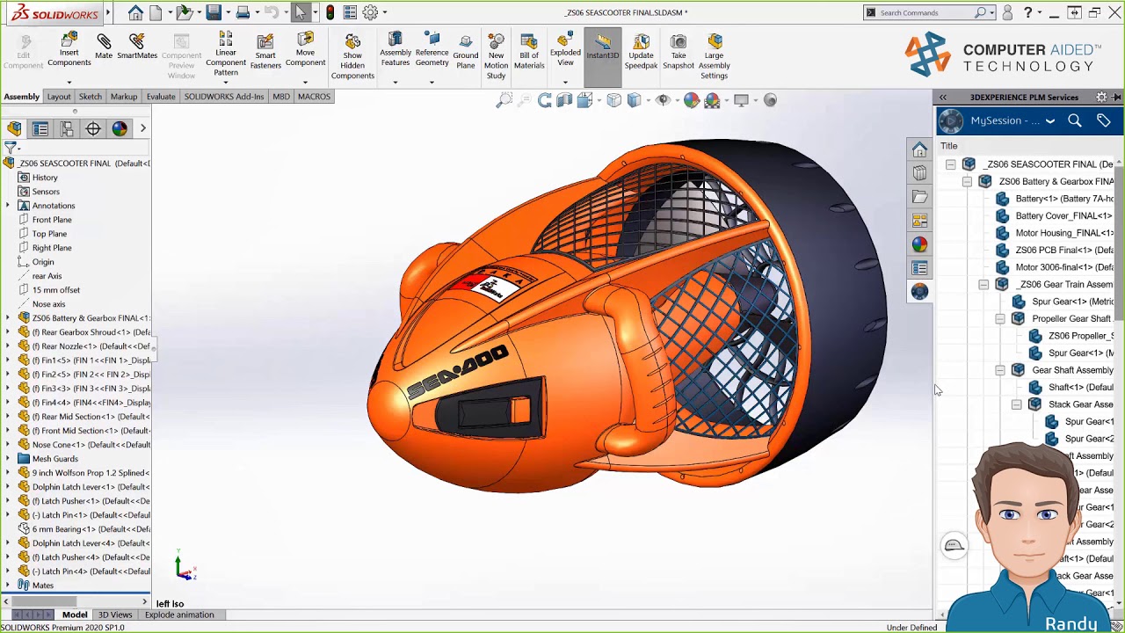Screen dimensions: 1125x633
Task: Click tag icon in MySession panel
Action: click(1104, 120)
